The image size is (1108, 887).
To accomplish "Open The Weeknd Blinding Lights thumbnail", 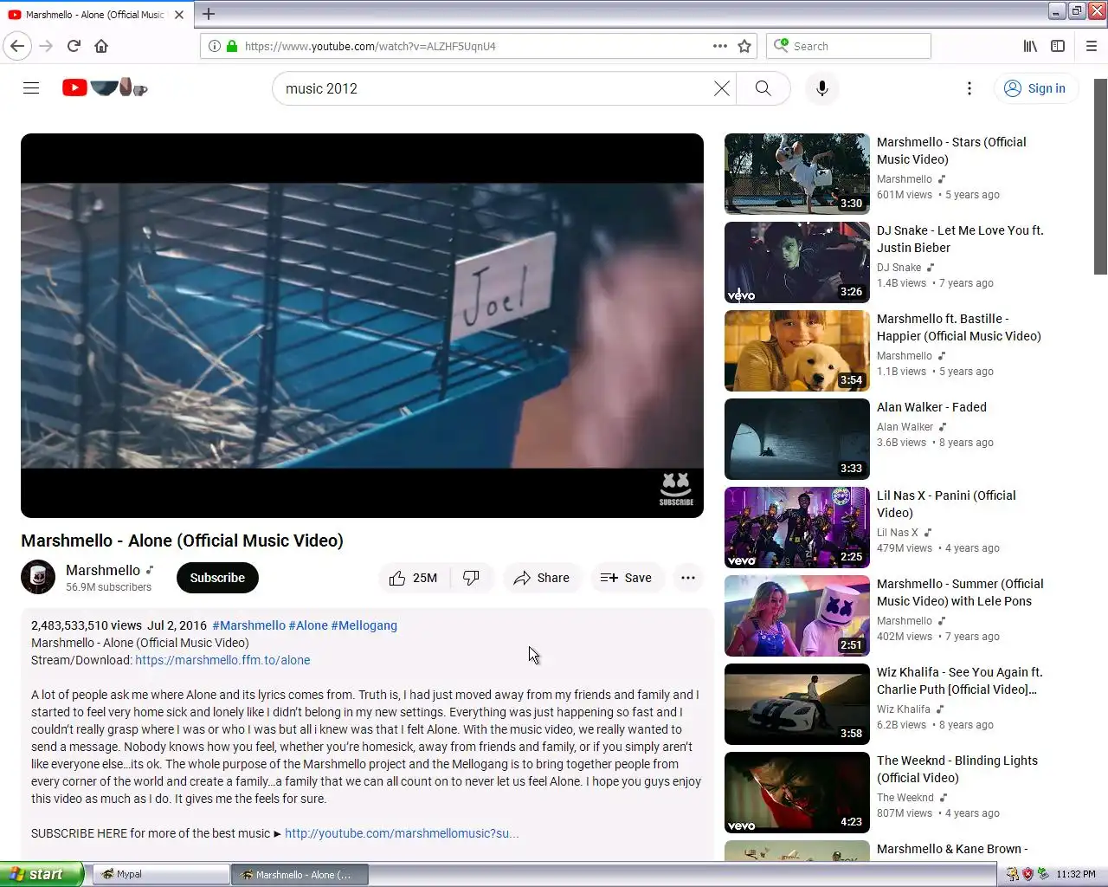I will [x=797, y=793].
